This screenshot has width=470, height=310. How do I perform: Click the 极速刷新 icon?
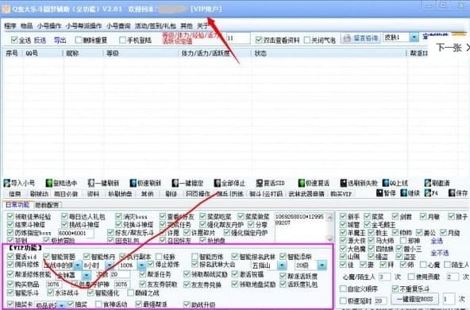tap(133, 183)
